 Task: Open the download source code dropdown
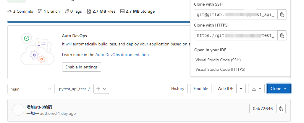point(256,88)
